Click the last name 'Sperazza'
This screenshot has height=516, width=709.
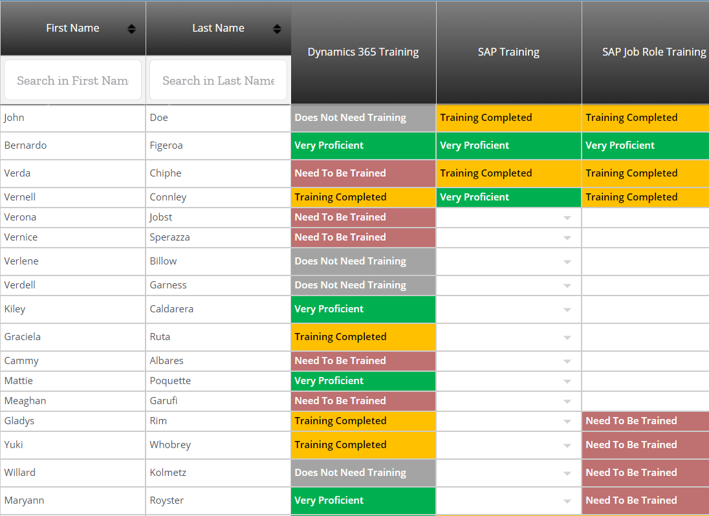(169, 238)
